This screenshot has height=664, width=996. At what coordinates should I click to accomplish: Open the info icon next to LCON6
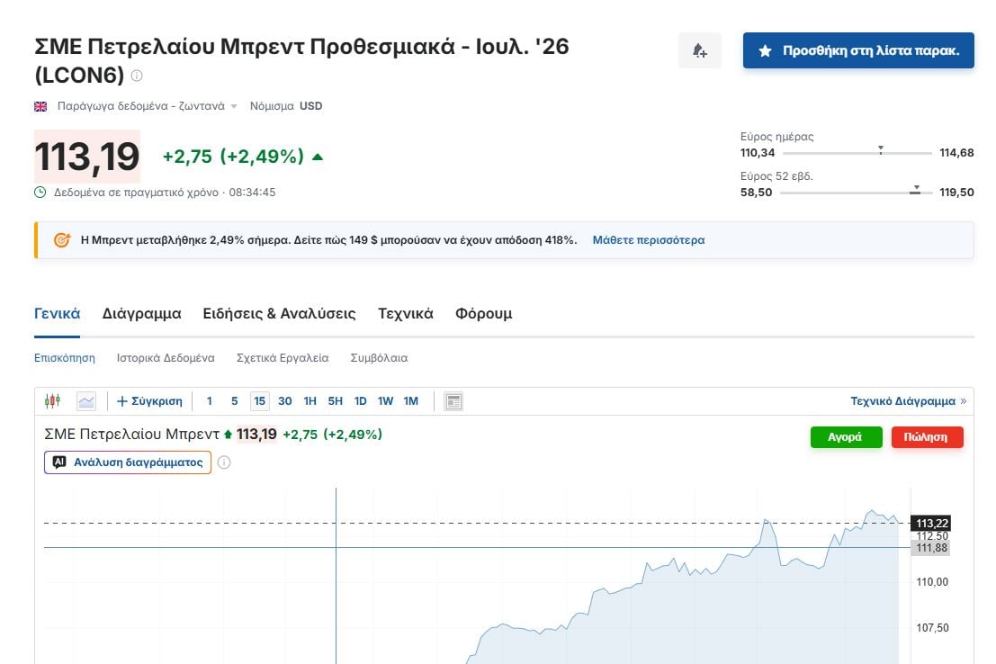[x=135, y=77]
